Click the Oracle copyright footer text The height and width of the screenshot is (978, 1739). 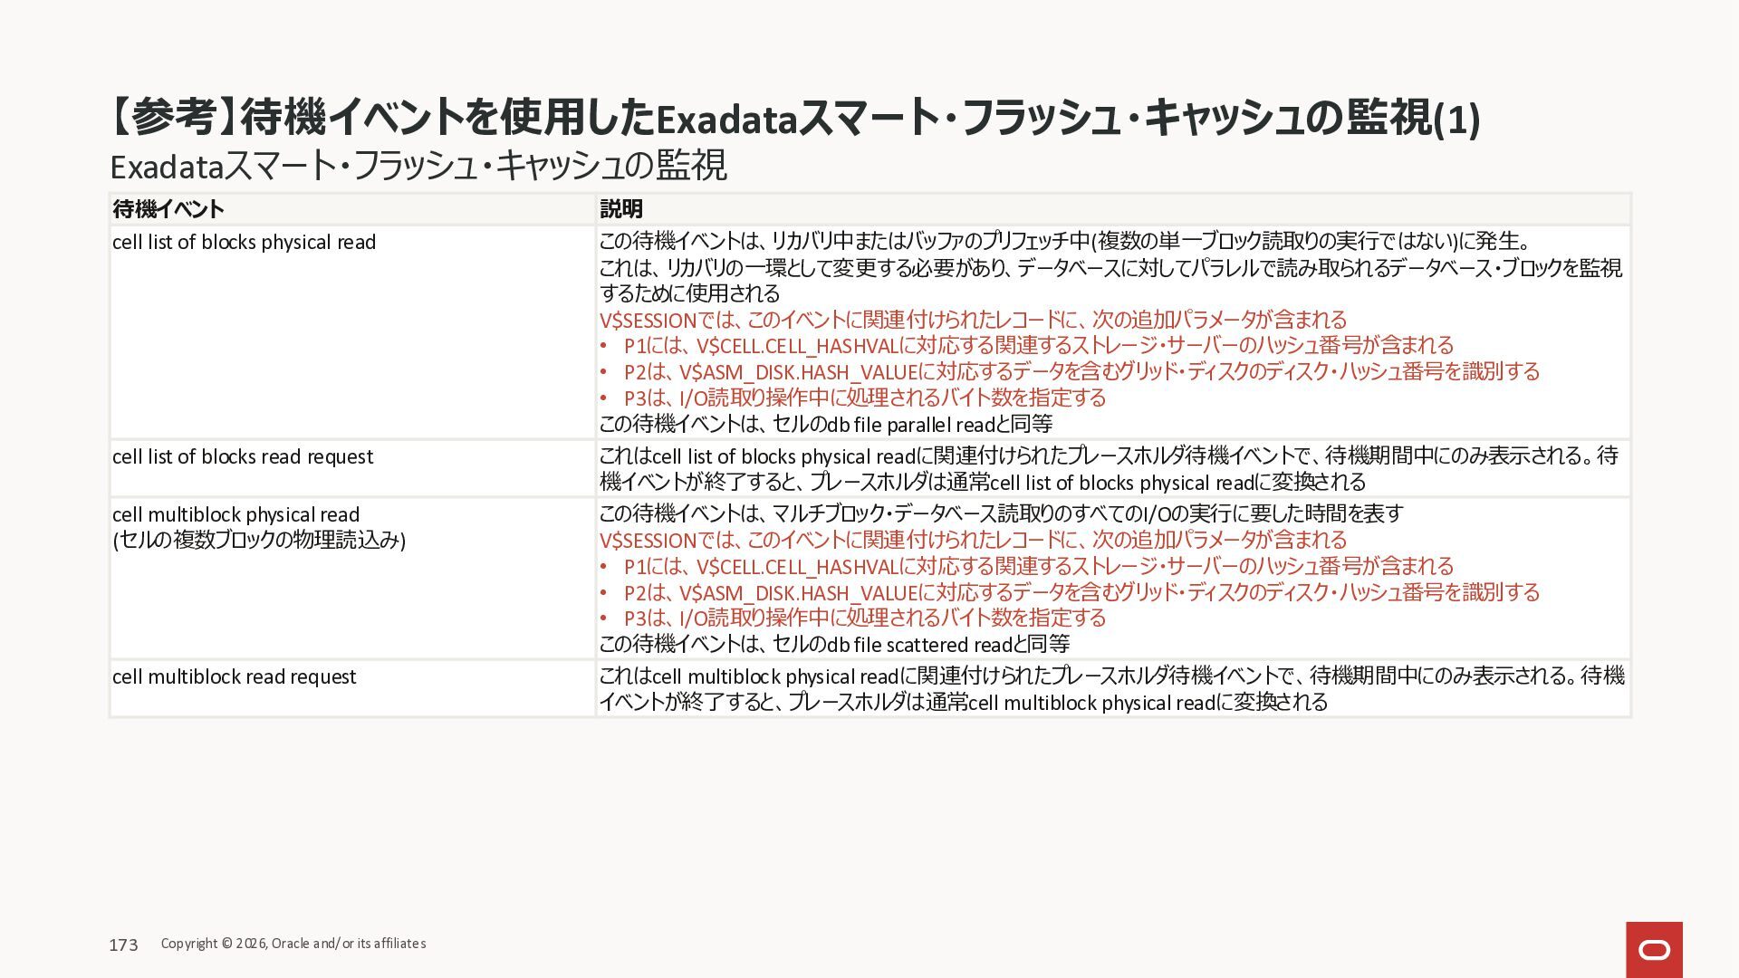click(293, 944)
